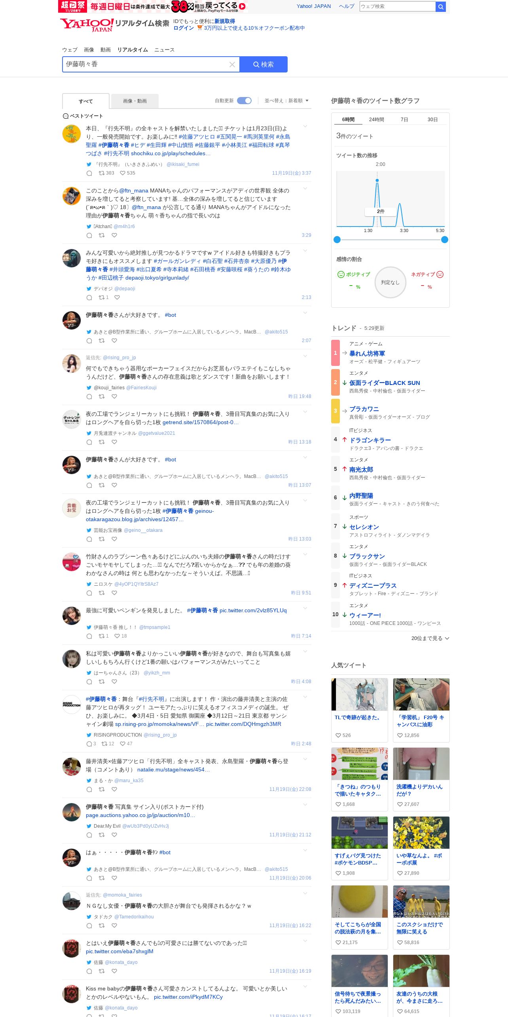Image resolution: width=508 pixels, height=1017 pixels.
Task: Open the ニュース search category
Action: [164, 50]
